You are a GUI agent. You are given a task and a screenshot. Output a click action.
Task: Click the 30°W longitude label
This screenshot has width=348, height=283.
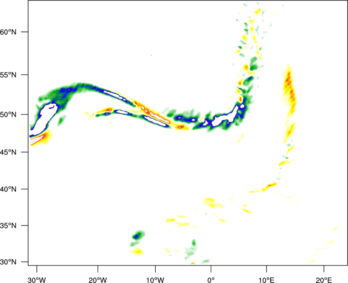(x=37, y=280)
